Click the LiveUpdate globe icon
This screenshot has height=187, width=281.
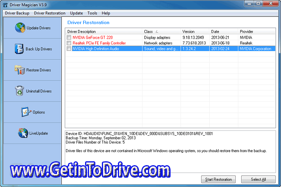click(x=23, y=133)
